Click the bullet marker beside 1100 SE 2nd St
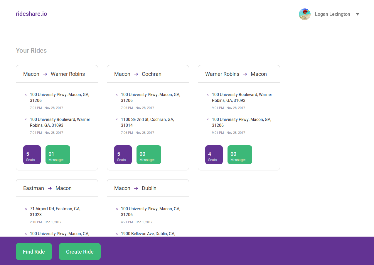The height and width of the screenshot is (265, 374). (x=117, y=119)
